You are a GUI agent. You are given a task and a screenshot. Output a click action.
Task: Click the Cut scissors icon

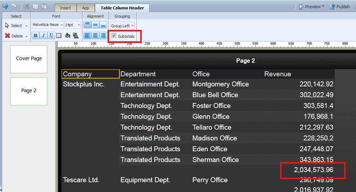(x=27, y=6)
